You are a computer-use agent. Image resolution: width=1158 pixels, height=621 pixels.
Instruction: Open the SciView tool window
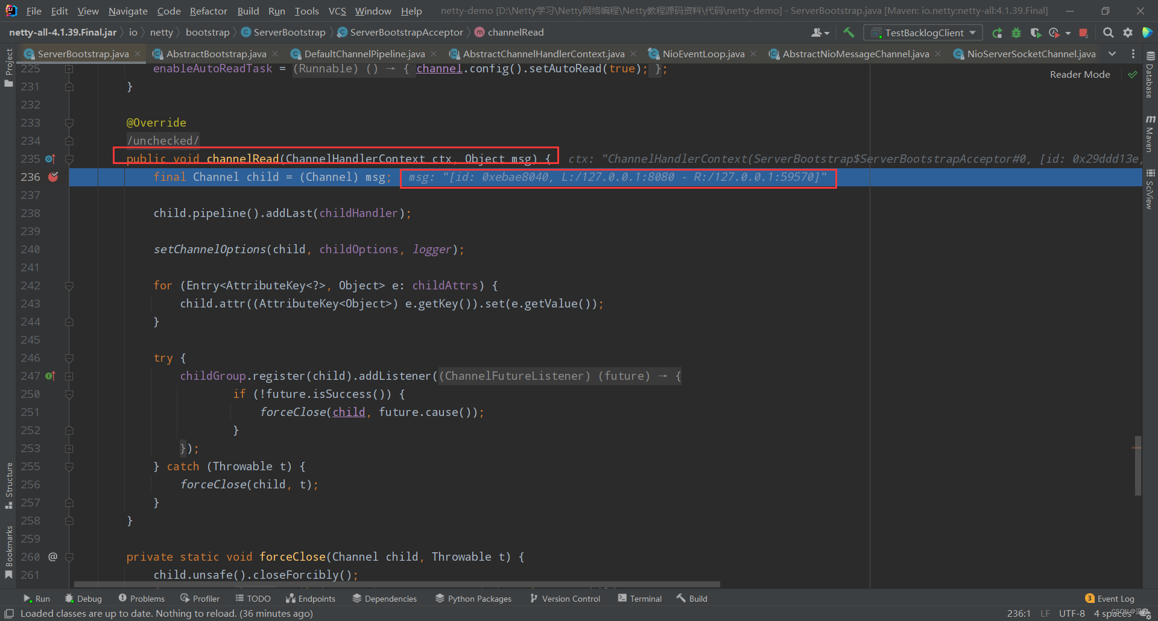(1150, 189)
